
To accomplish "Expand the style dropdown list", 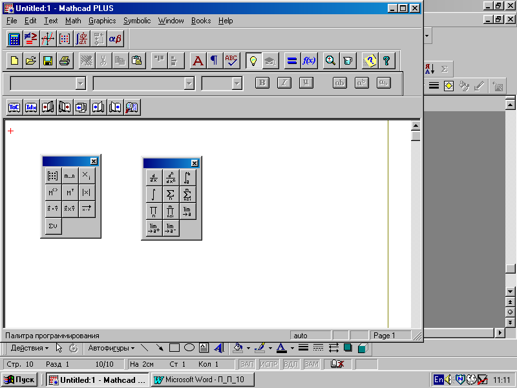I will (x=80, y=83).
